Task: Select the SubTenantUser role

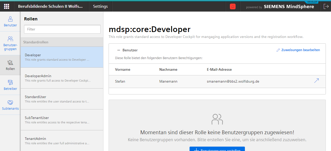Action: [x=62, y=120]
